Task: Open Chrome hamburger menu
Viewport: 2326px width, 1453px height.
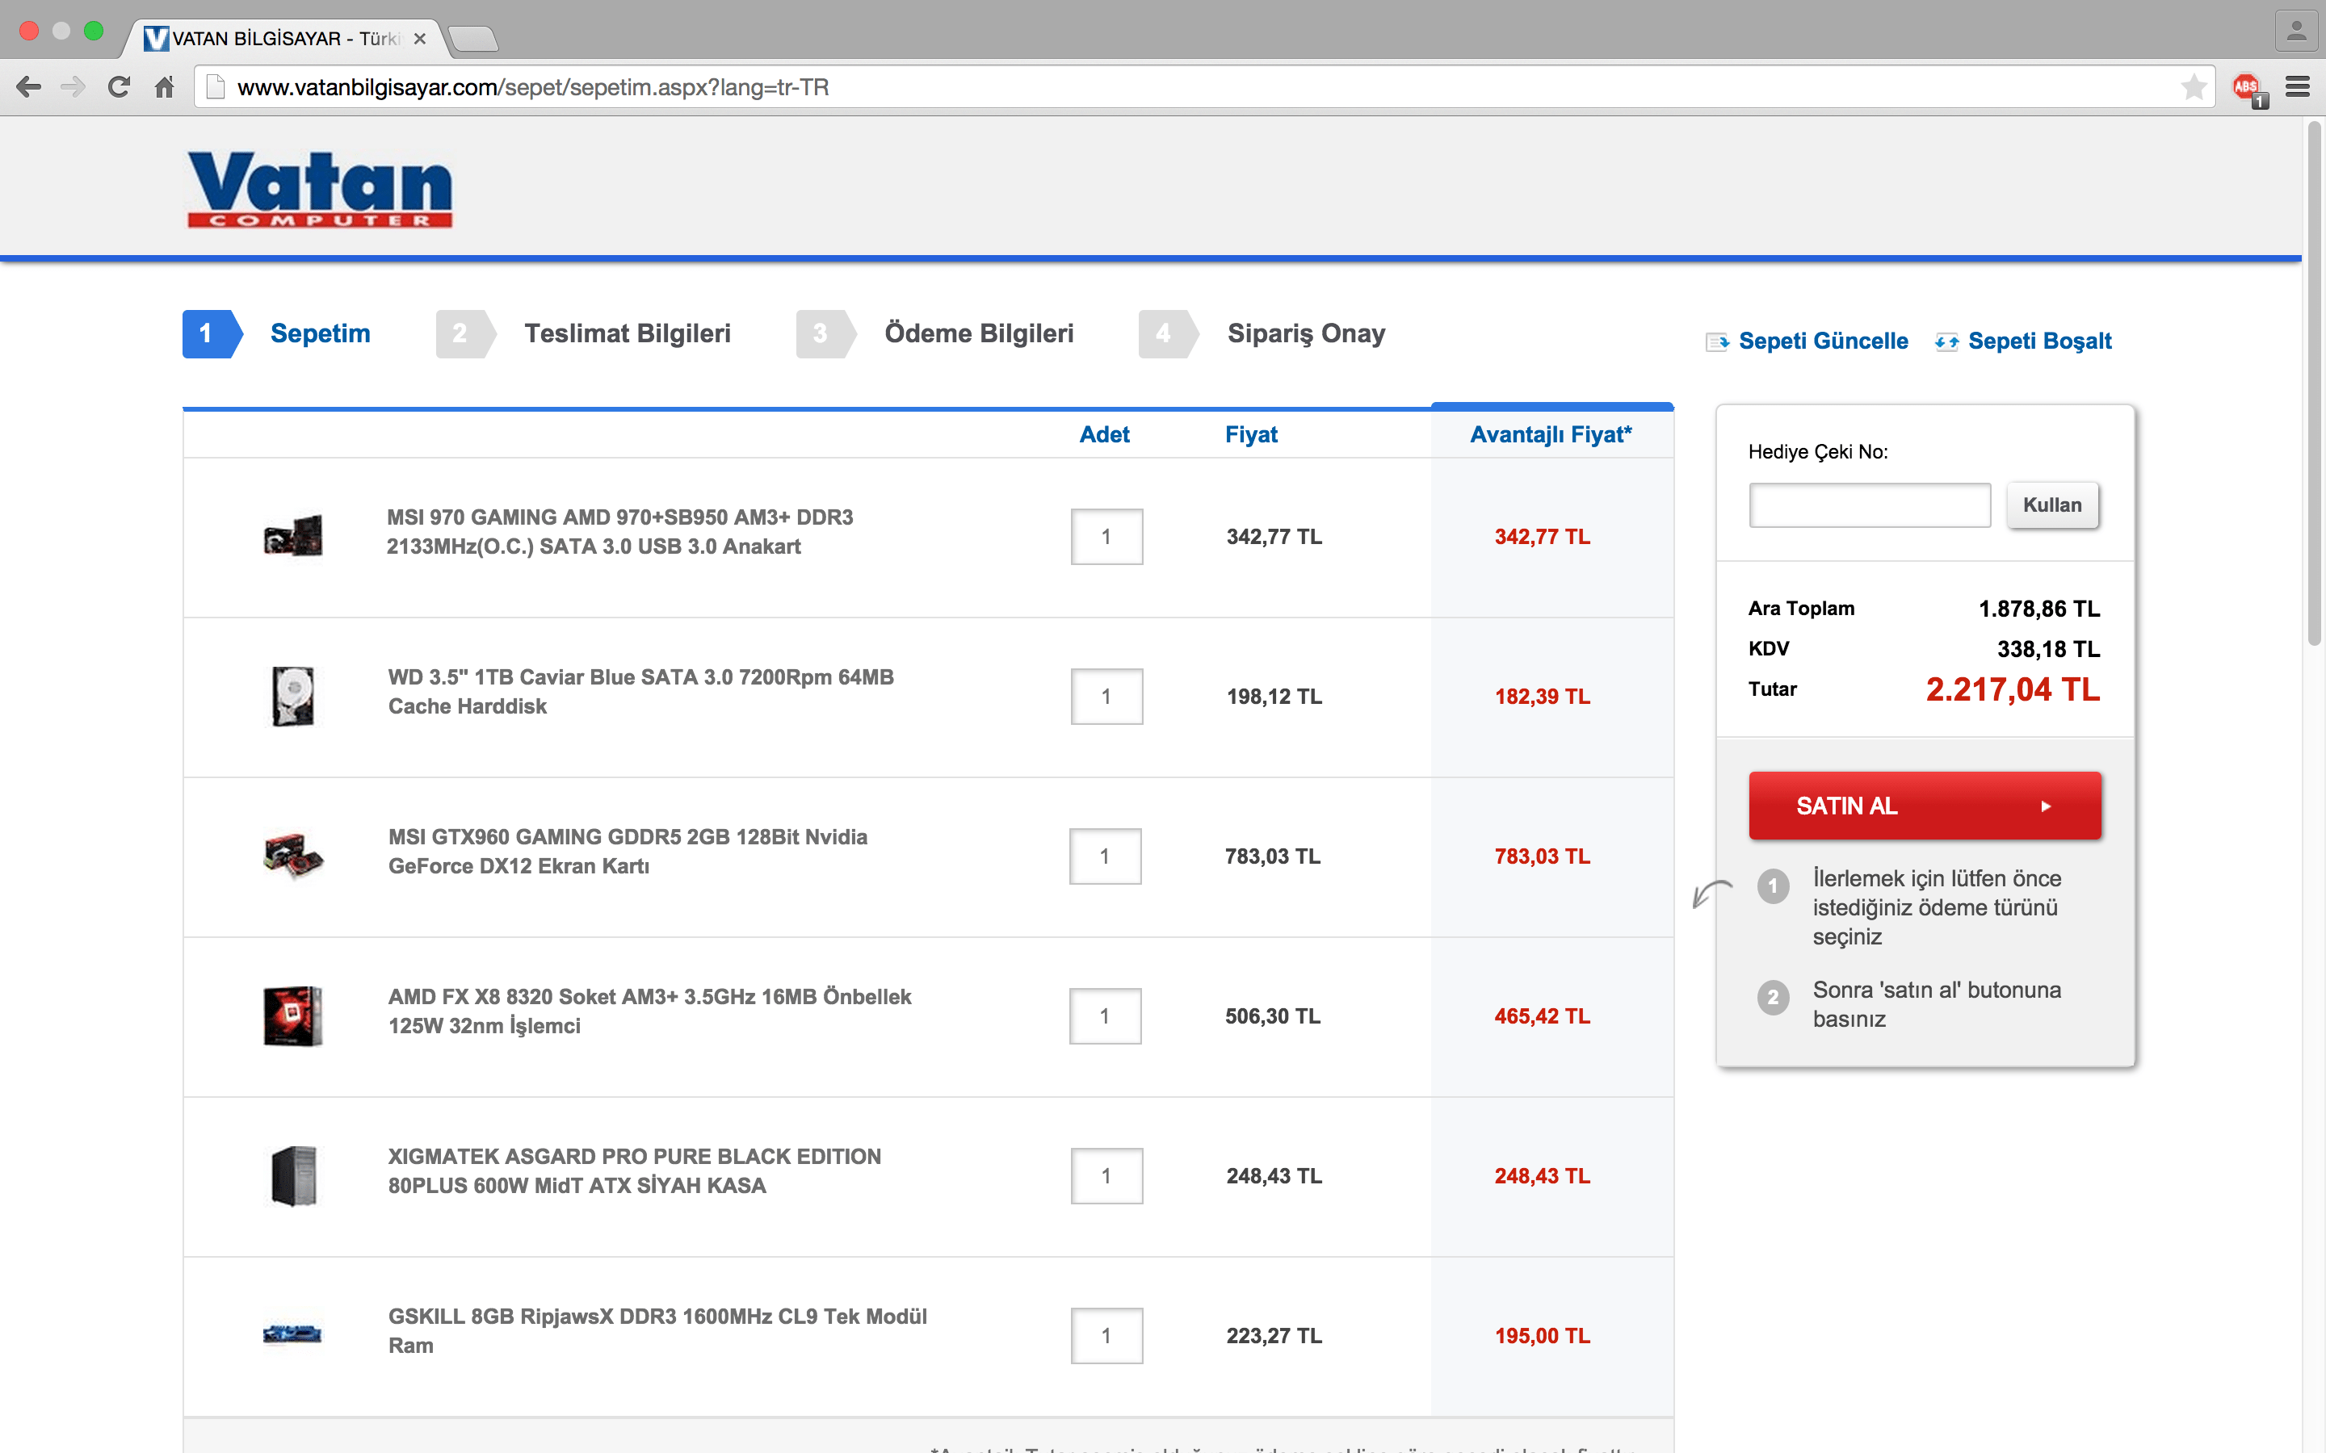Action: 2297,87
